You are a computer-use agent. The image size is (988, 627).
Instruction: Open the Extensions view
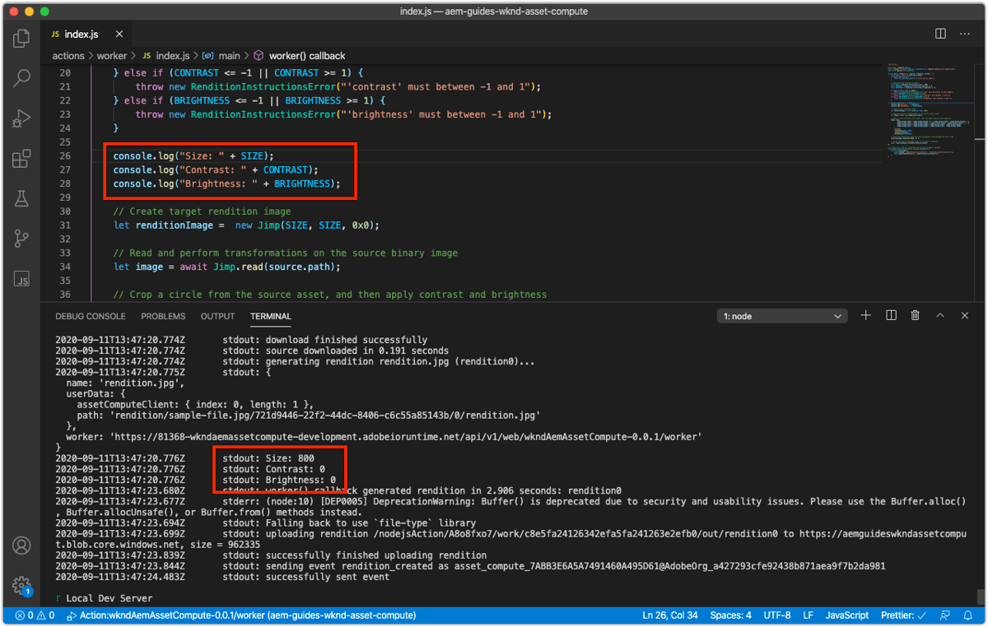click(x=21, y=158)
